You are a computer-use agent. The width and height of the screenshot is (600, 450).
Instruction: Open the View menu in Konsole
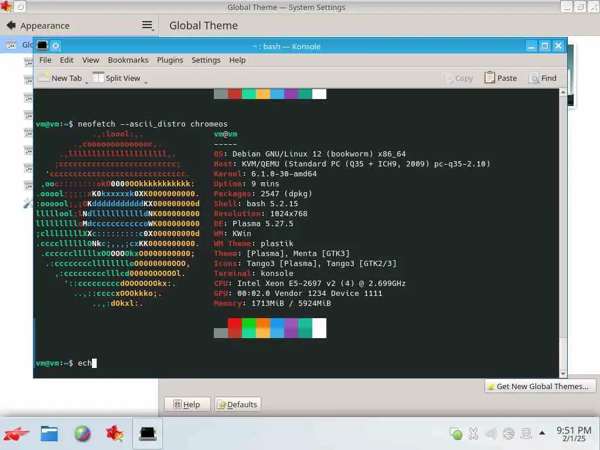pos(91,60)
